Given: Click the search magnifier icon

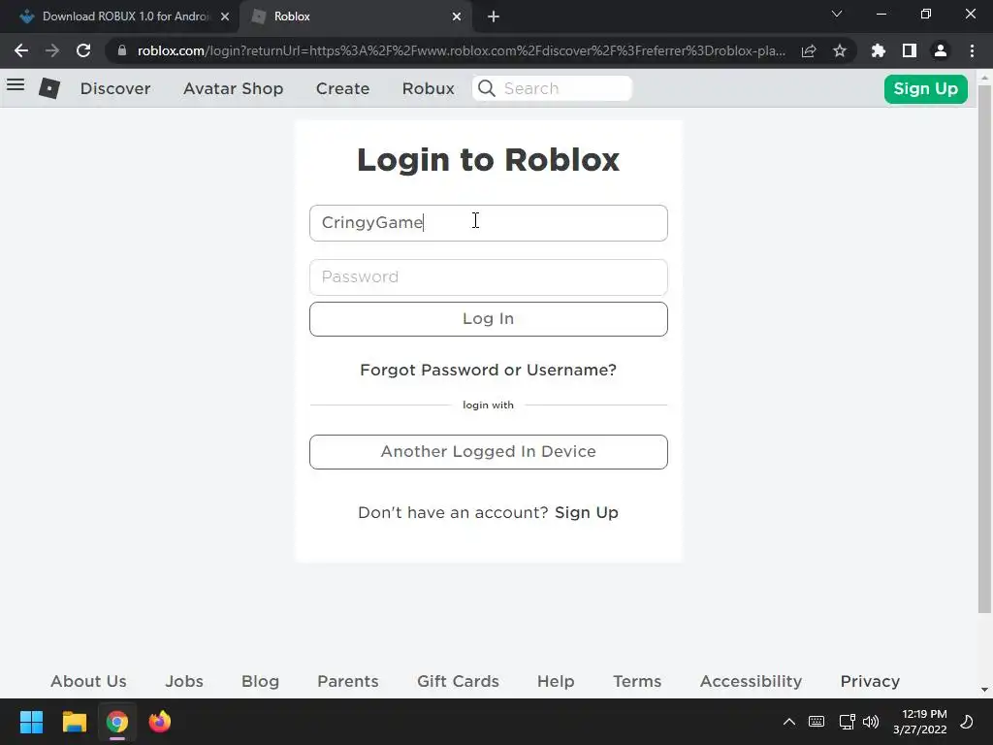Looking at the screenshot, I should pyautogui.click(x=487, y=88).
